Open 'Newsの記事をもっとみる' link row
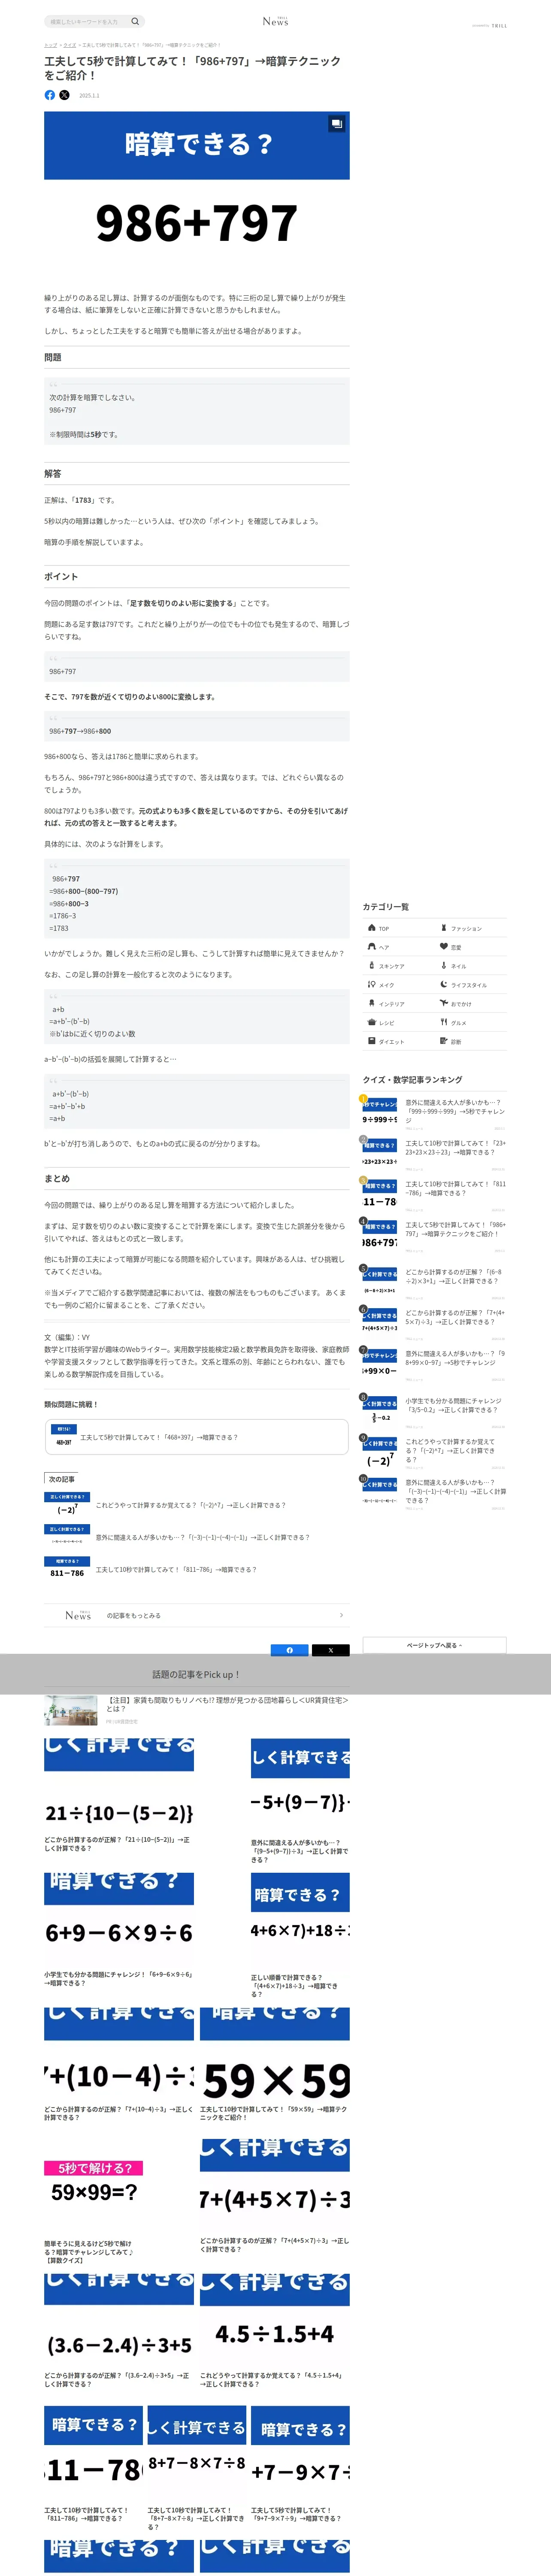This screenshot has width=551, height=2576. point(197,1615)
